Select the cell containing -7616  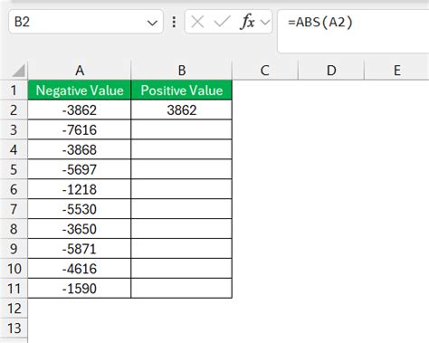click(80, 129)
